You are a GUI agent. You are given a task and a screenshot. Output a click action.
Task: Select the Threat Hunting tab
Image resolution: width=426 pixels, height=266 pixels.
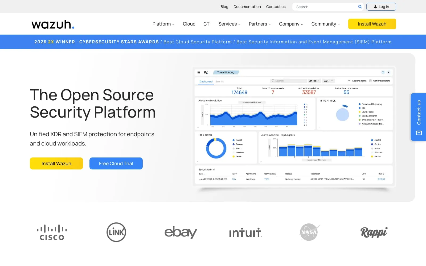point(226,72)
